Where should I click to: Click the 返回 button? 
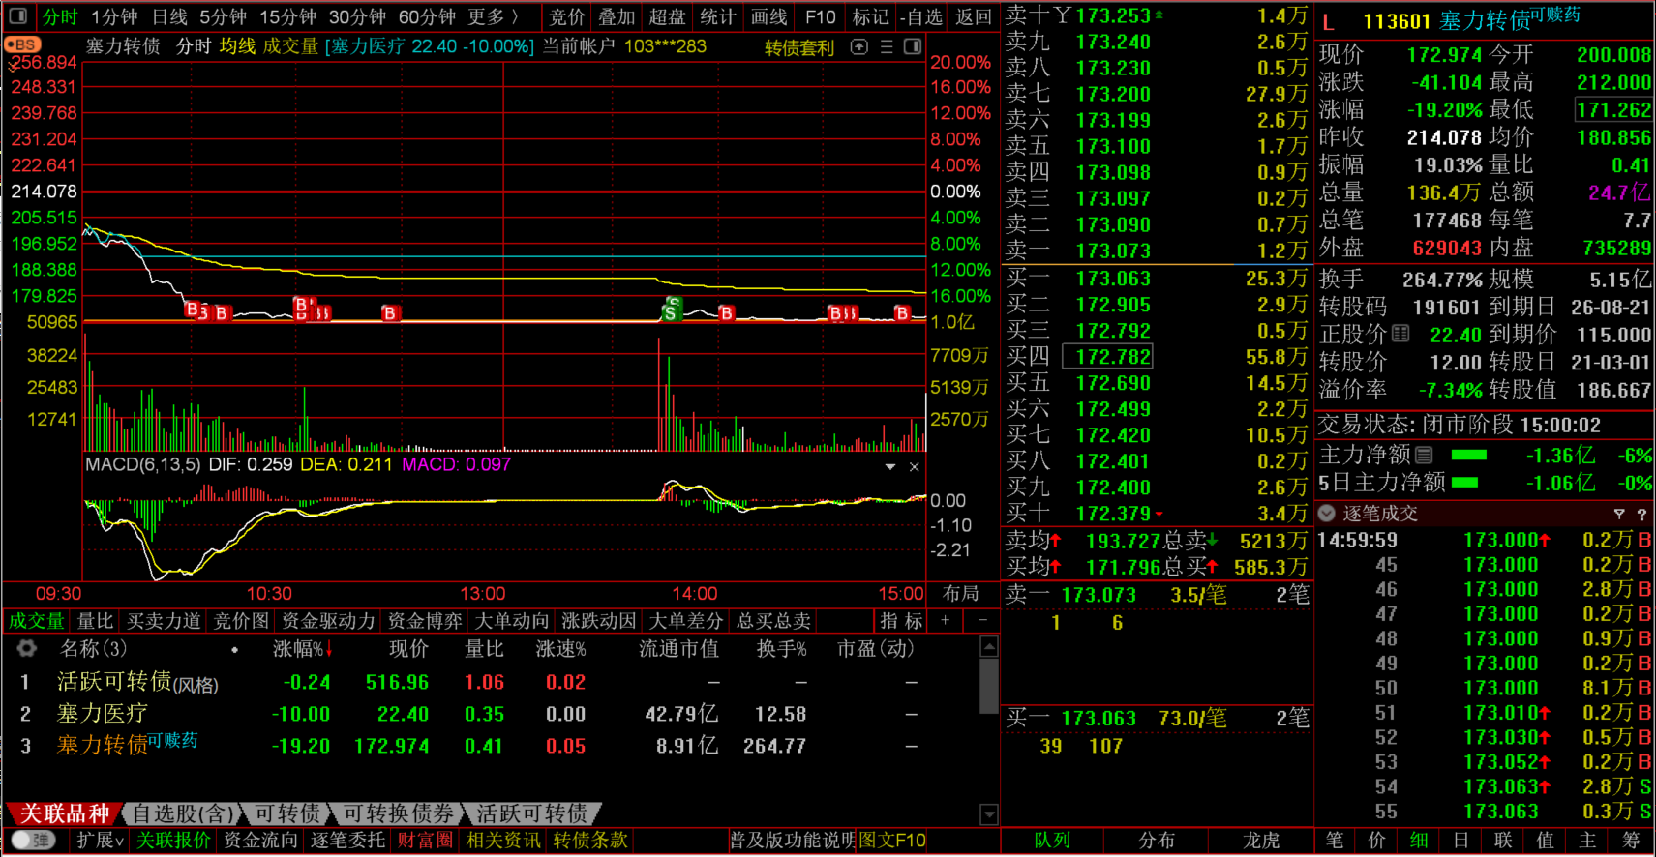tap(973, 16)
